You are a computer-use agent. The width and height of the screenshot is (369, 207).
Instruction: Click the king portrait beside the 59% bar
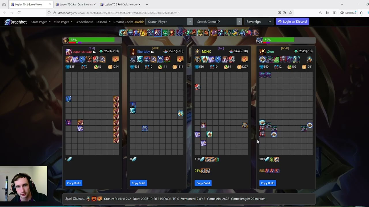click(x=259, y=40)
